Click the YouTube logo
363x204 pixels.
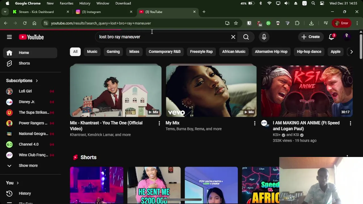pos(31,37)
